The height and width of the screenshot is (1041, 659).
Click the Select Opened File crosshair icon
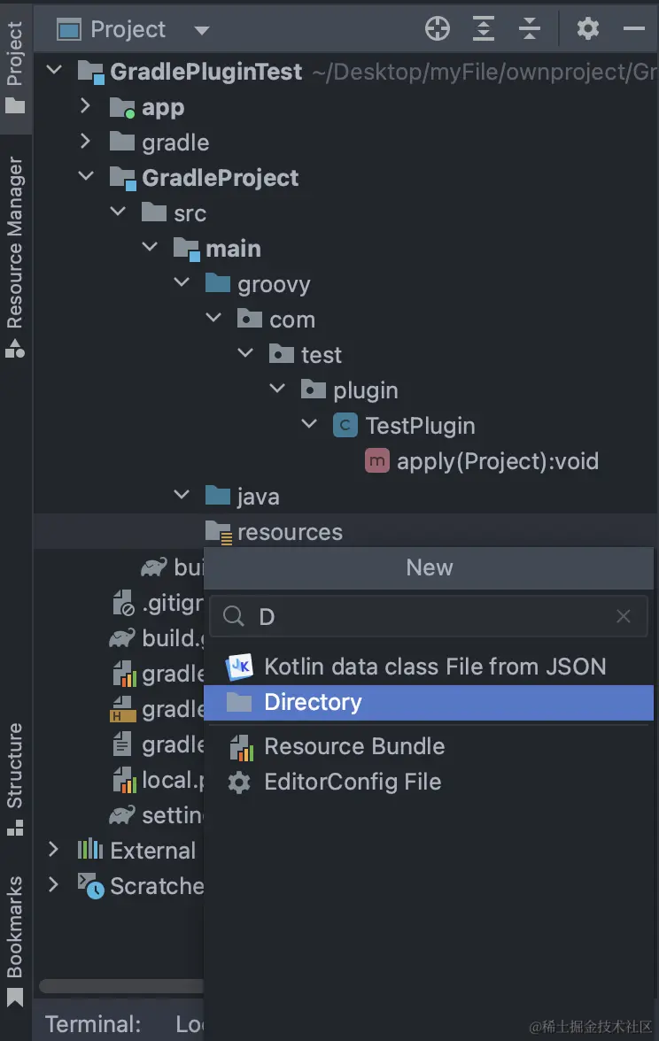(x=438, y=29)
